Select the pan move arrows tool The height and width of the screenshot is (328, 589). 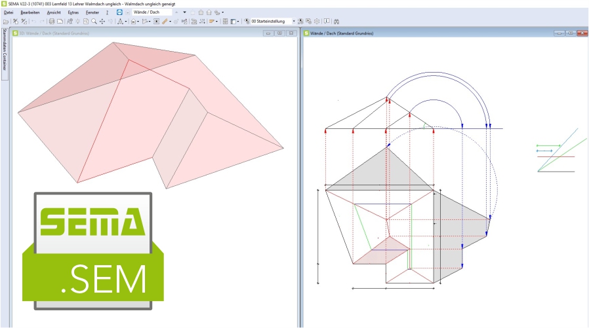click(102, 22)
